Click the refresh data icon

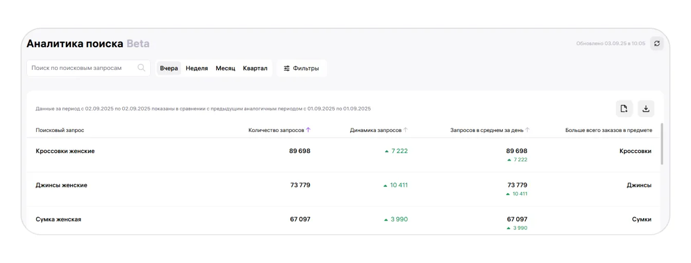pyautogui.click(x=657, y=44)
